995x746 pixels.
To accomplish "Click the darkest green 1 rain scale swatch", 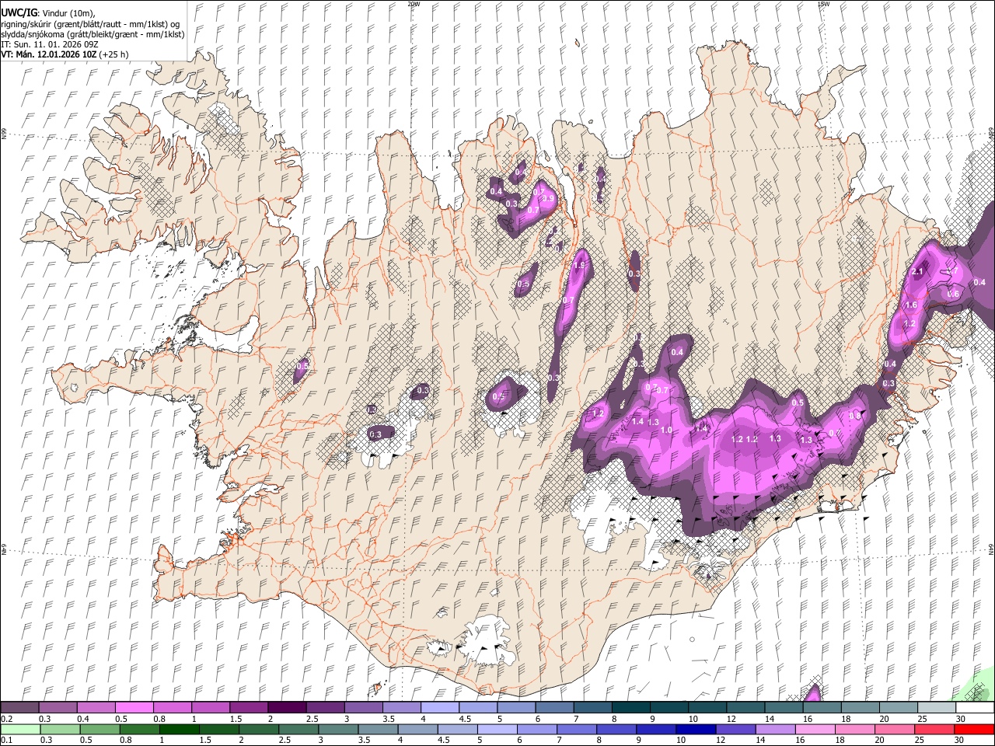I will pos(180,730).
